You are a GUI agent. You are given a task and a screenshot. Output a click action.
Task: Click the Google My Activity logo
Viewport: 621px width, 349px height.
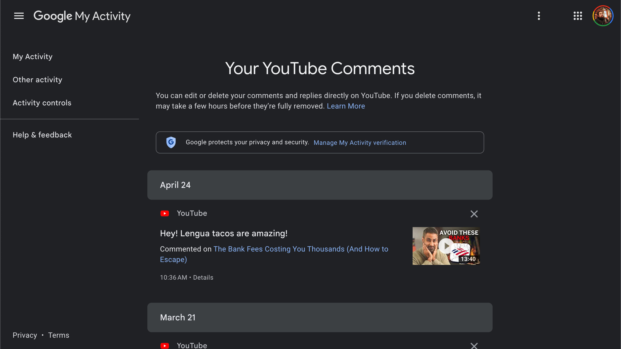[x=82, y=16]
